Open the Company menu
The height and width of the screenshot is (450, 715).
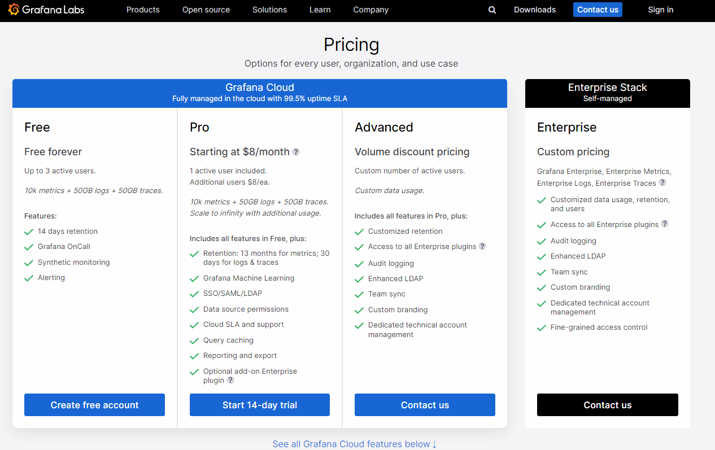(370, 10)
